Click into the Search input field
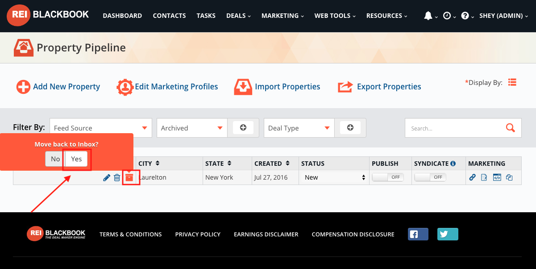 [455, 128]
